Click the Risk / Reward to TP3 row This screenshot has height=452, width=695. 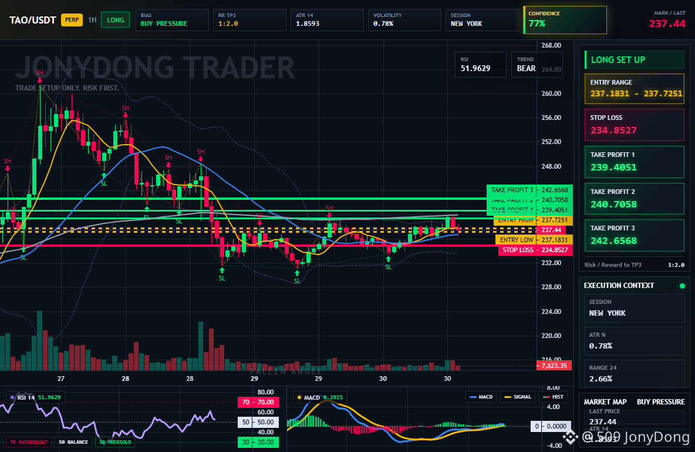[635, 264]
